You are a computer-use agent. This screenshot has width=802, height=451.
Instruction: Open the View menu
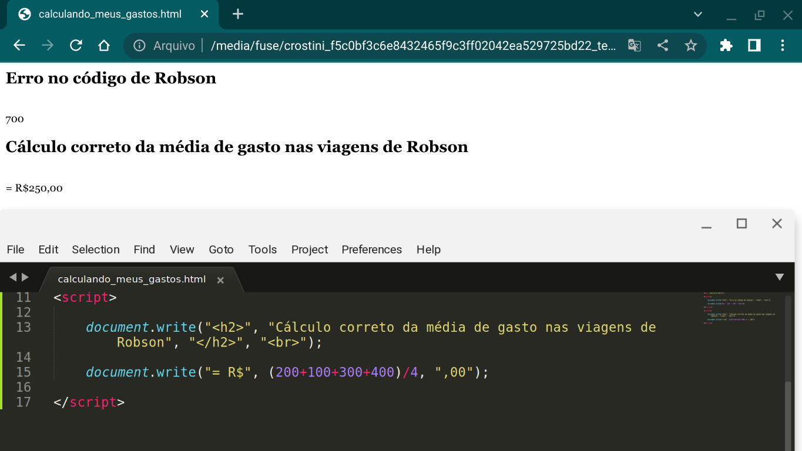point(182,250)
